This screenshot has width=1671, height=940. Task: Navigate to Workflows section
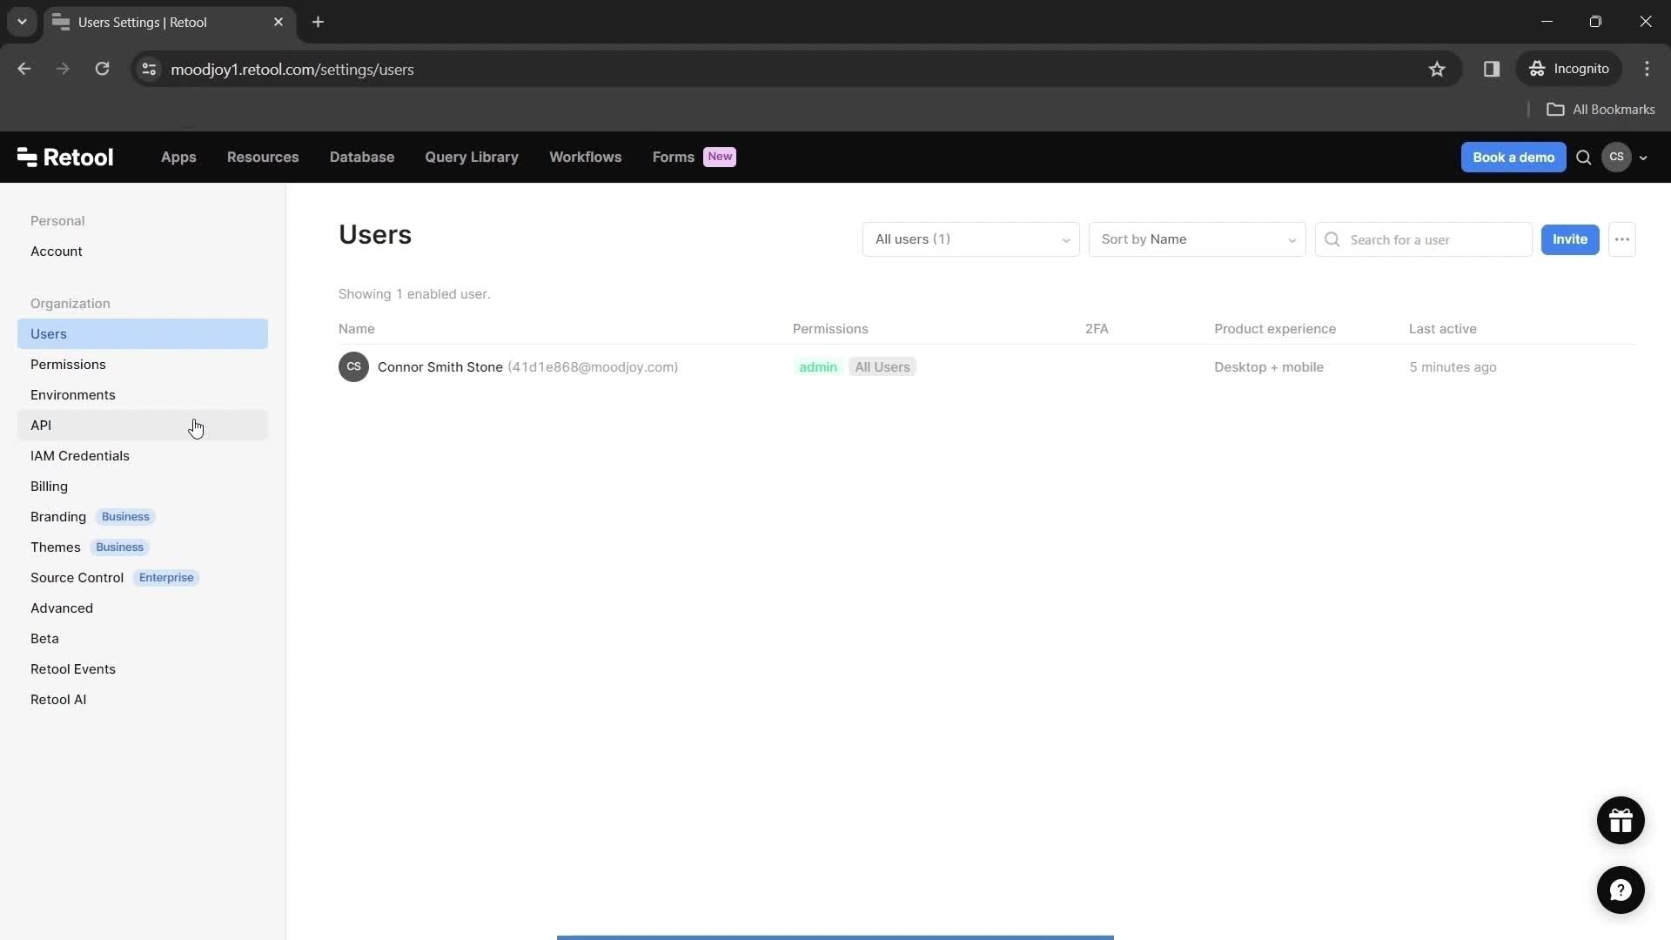[x=586, y=156]
